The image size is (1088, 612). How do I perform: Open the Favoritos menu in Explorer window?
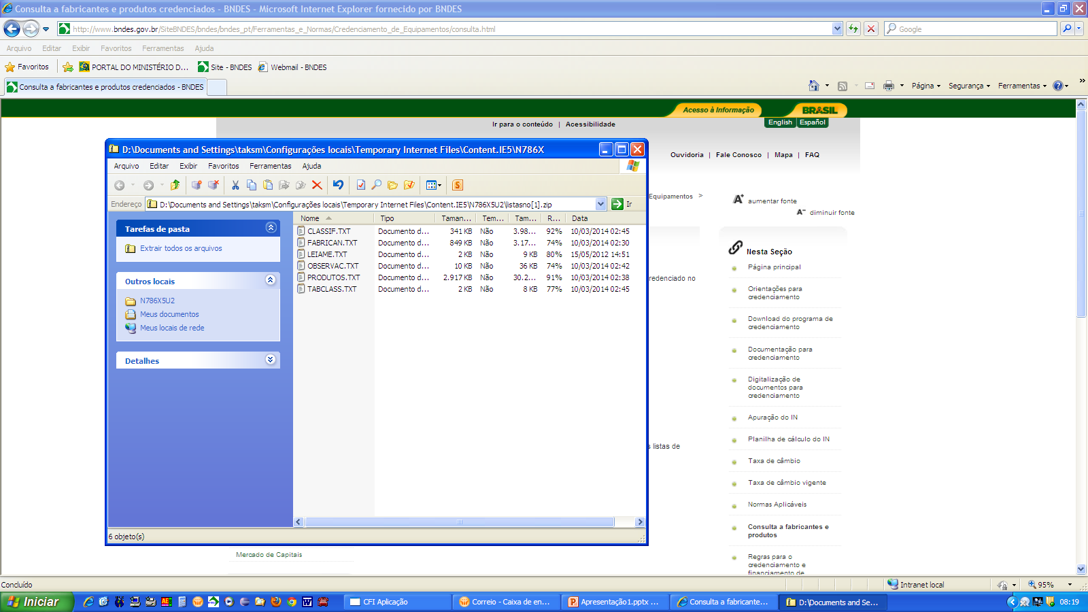pos(224,166)
